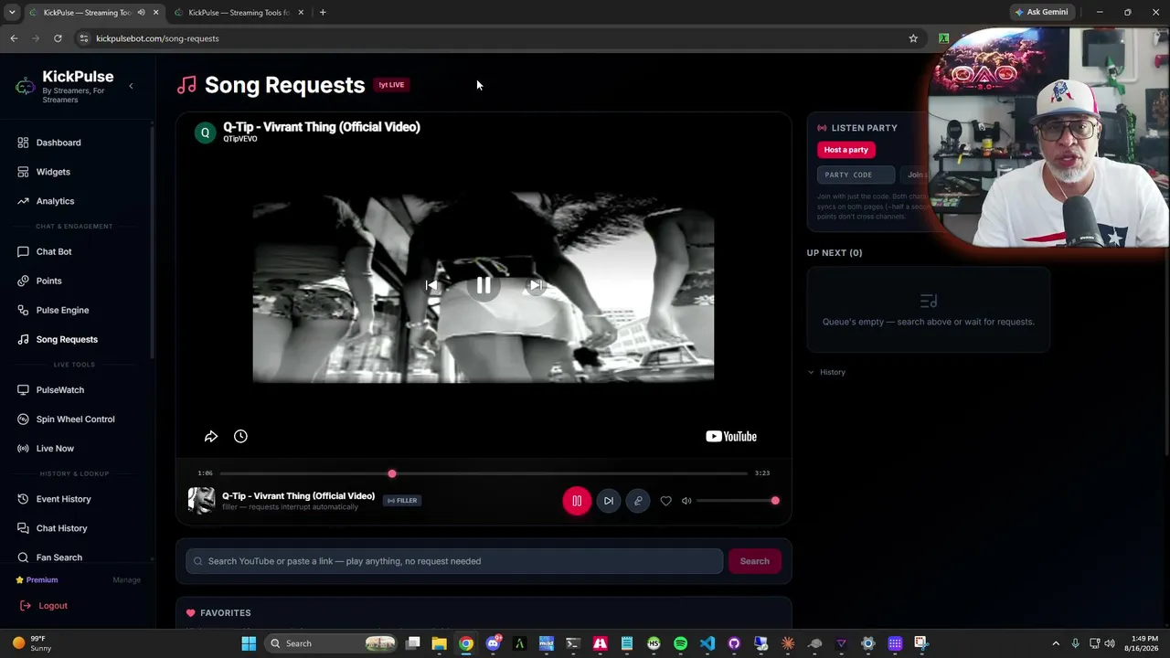Image resolution: width=1170 pixels, height=658 pixels.
Task: Open Widgets in the sidebar
Action: [53, 172]
